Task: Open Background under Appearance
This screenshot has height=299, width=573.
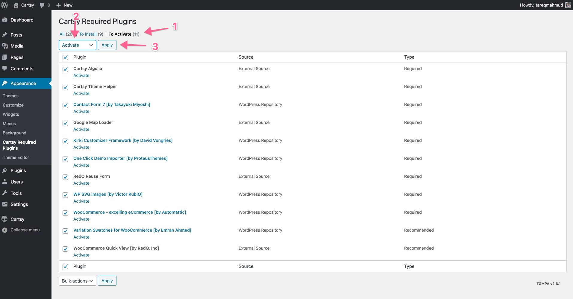Action: [x=14, y=133]
